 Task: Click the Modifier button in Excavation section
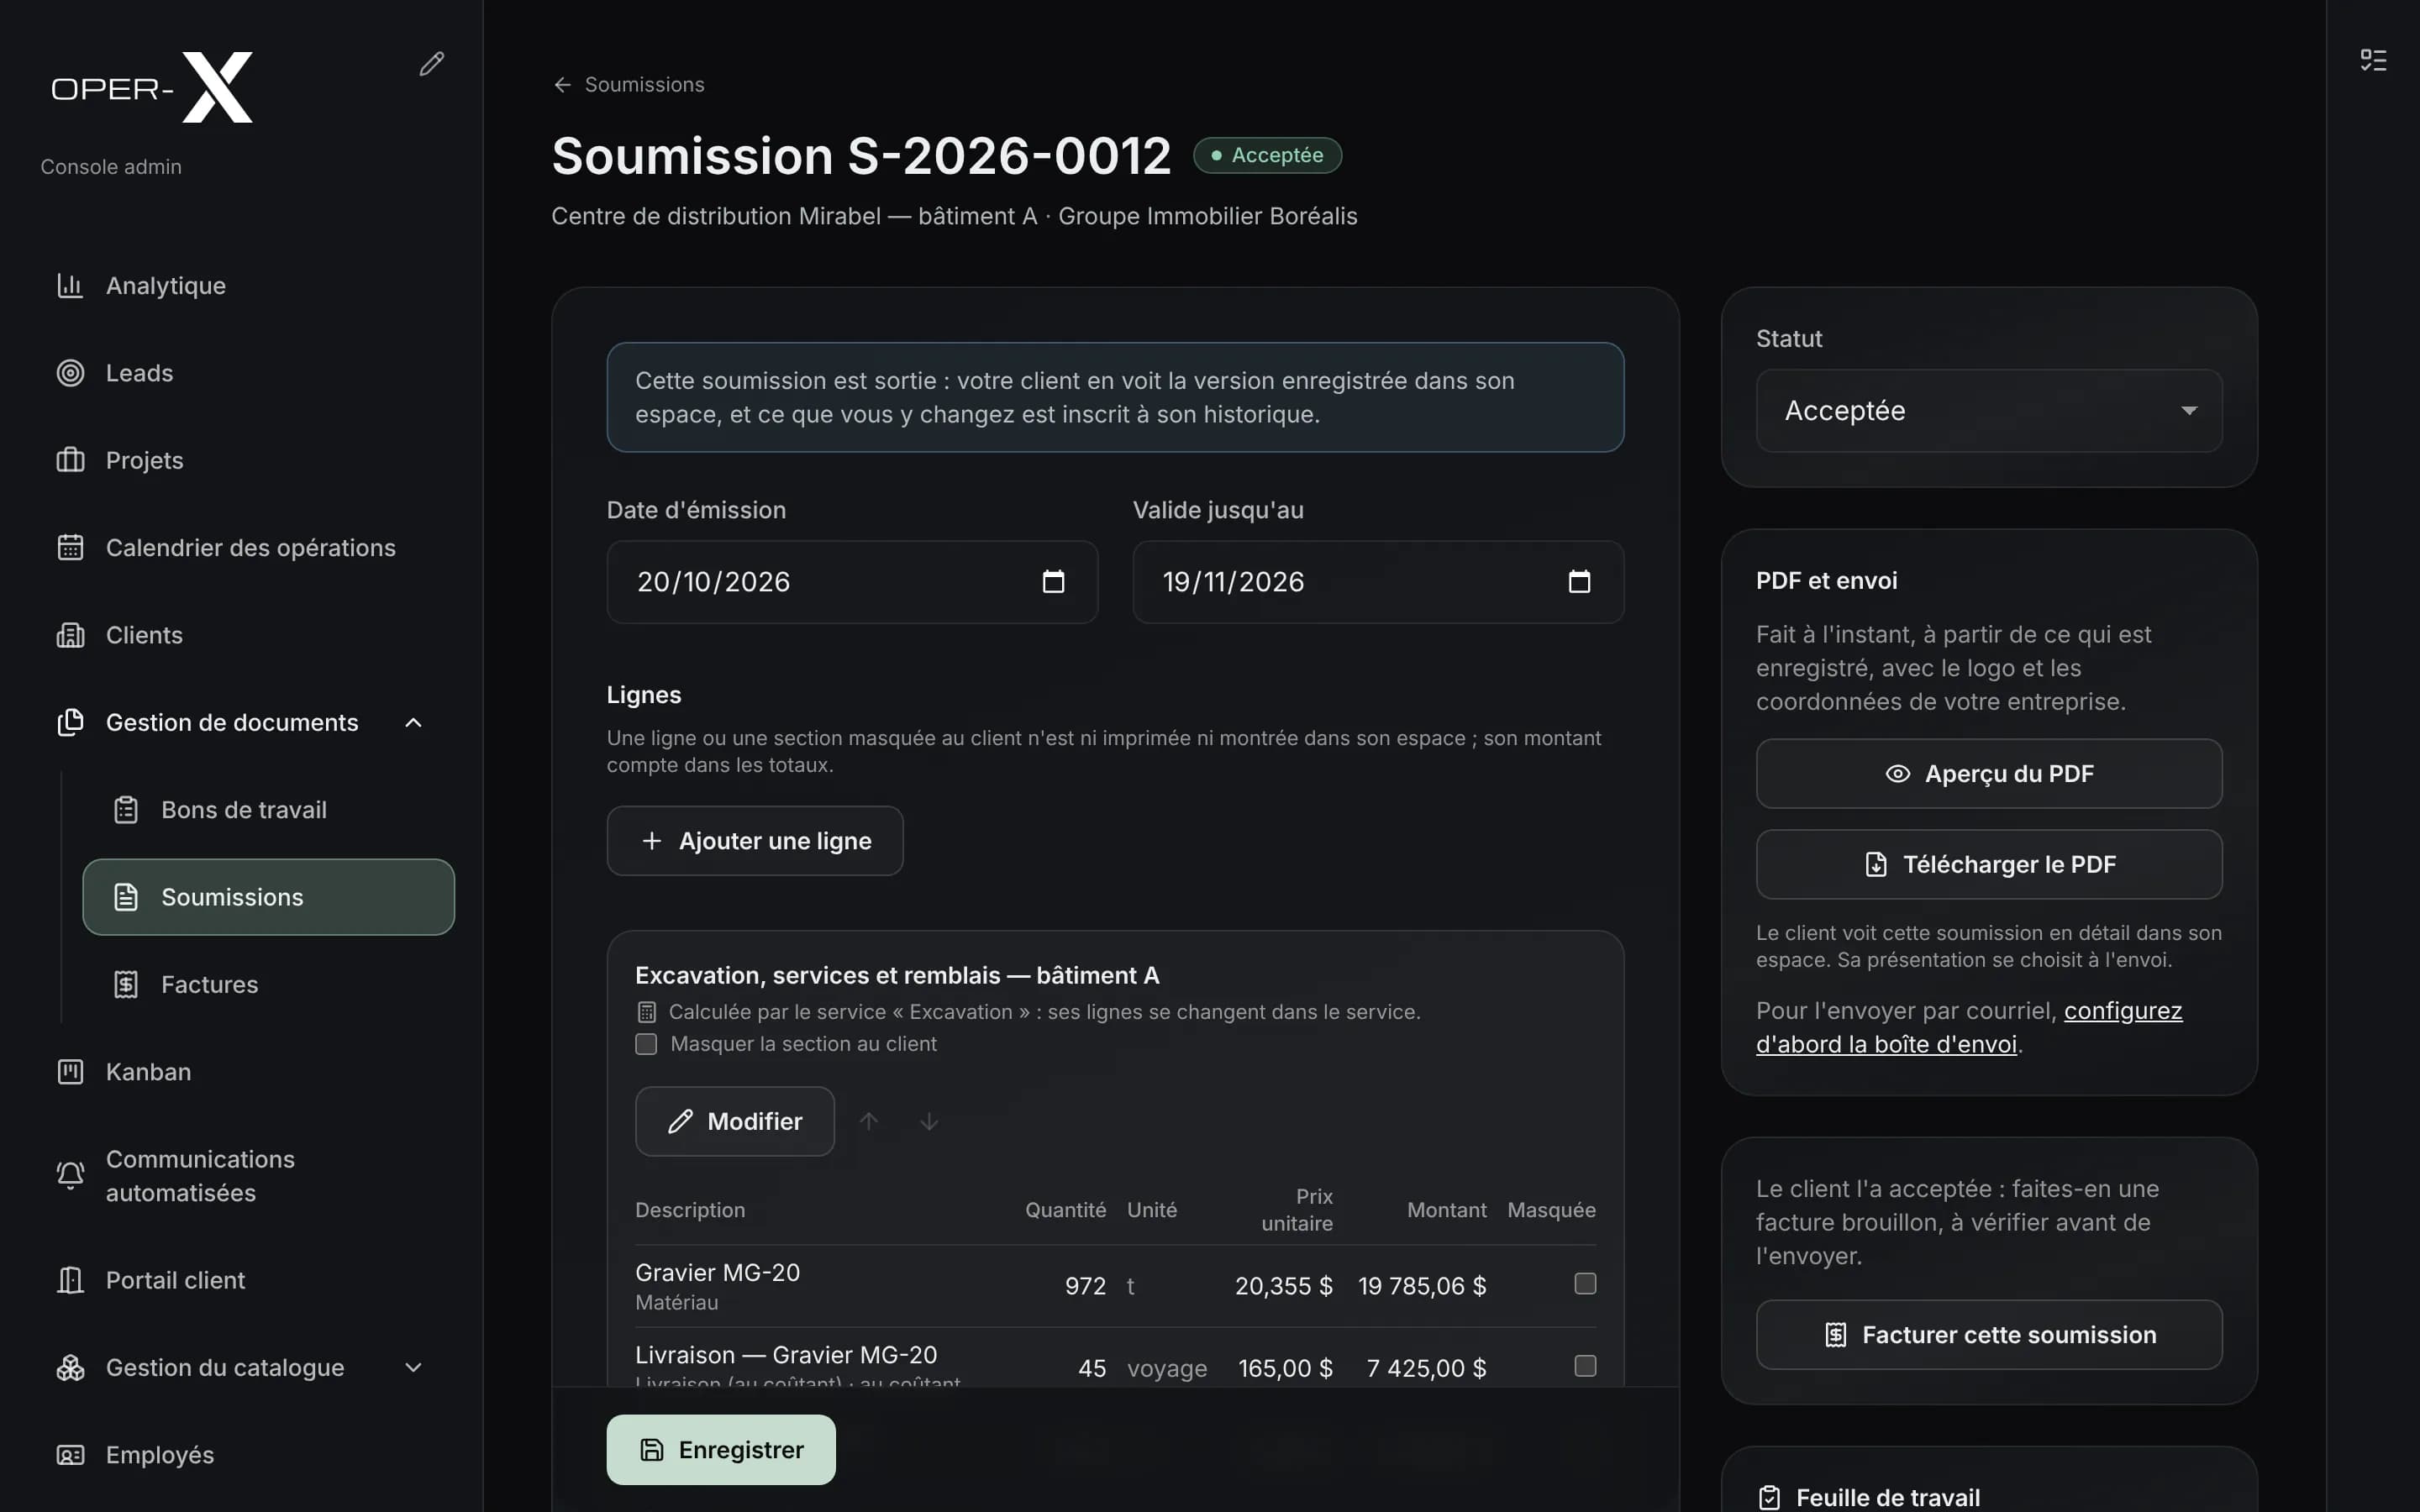point(735,1122)
